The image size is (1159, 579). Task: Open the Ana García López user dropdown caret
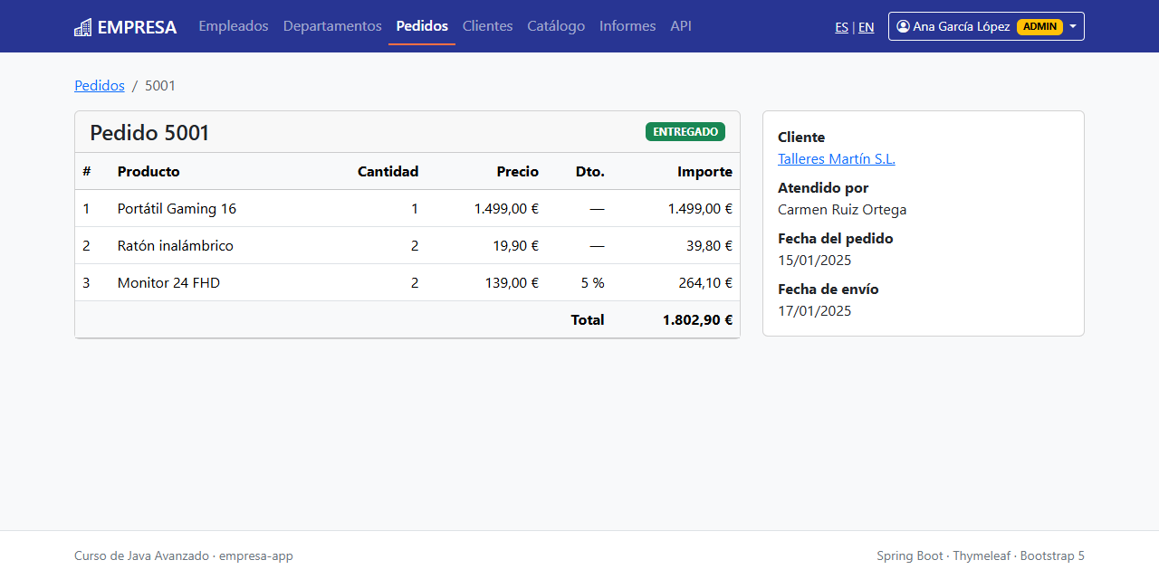click(1073, 26)
